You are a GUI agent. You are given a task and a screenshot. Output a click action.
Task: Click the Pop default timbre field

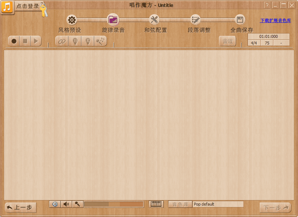pos(218,204)
